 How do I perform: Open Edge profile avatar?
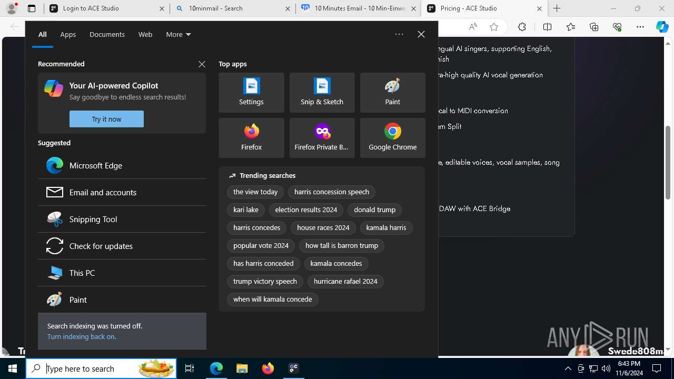click(11, 8)
